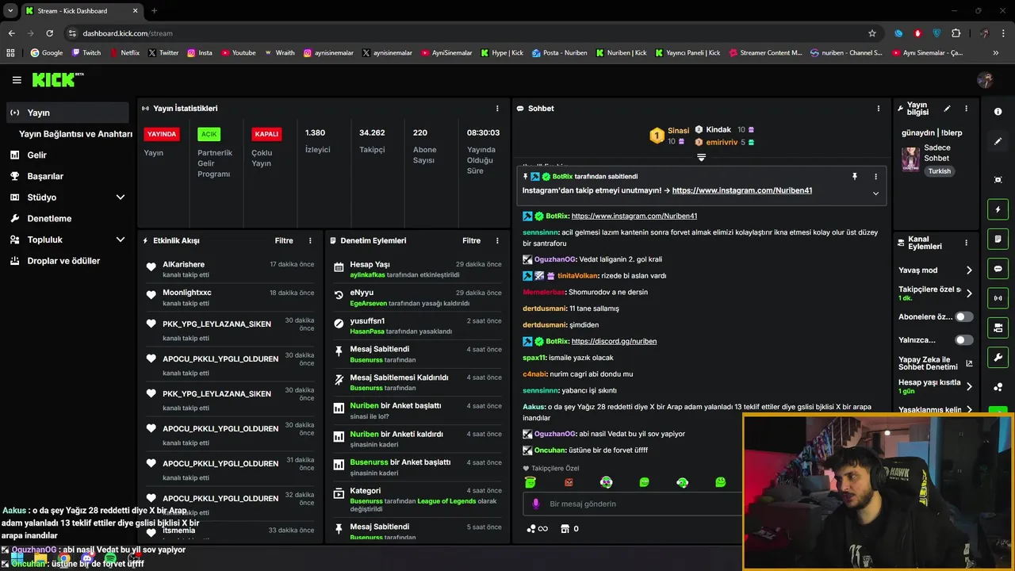Click the document icon in right strip
The image size is (1015, 571).
[998, 239]
